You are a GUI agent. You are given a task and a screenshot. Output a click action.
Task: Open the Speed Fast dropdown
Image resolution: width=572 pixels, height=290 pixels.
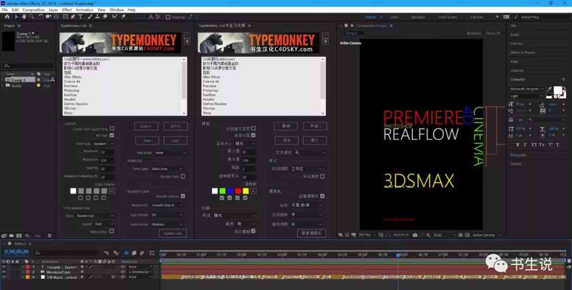[104, 224]
